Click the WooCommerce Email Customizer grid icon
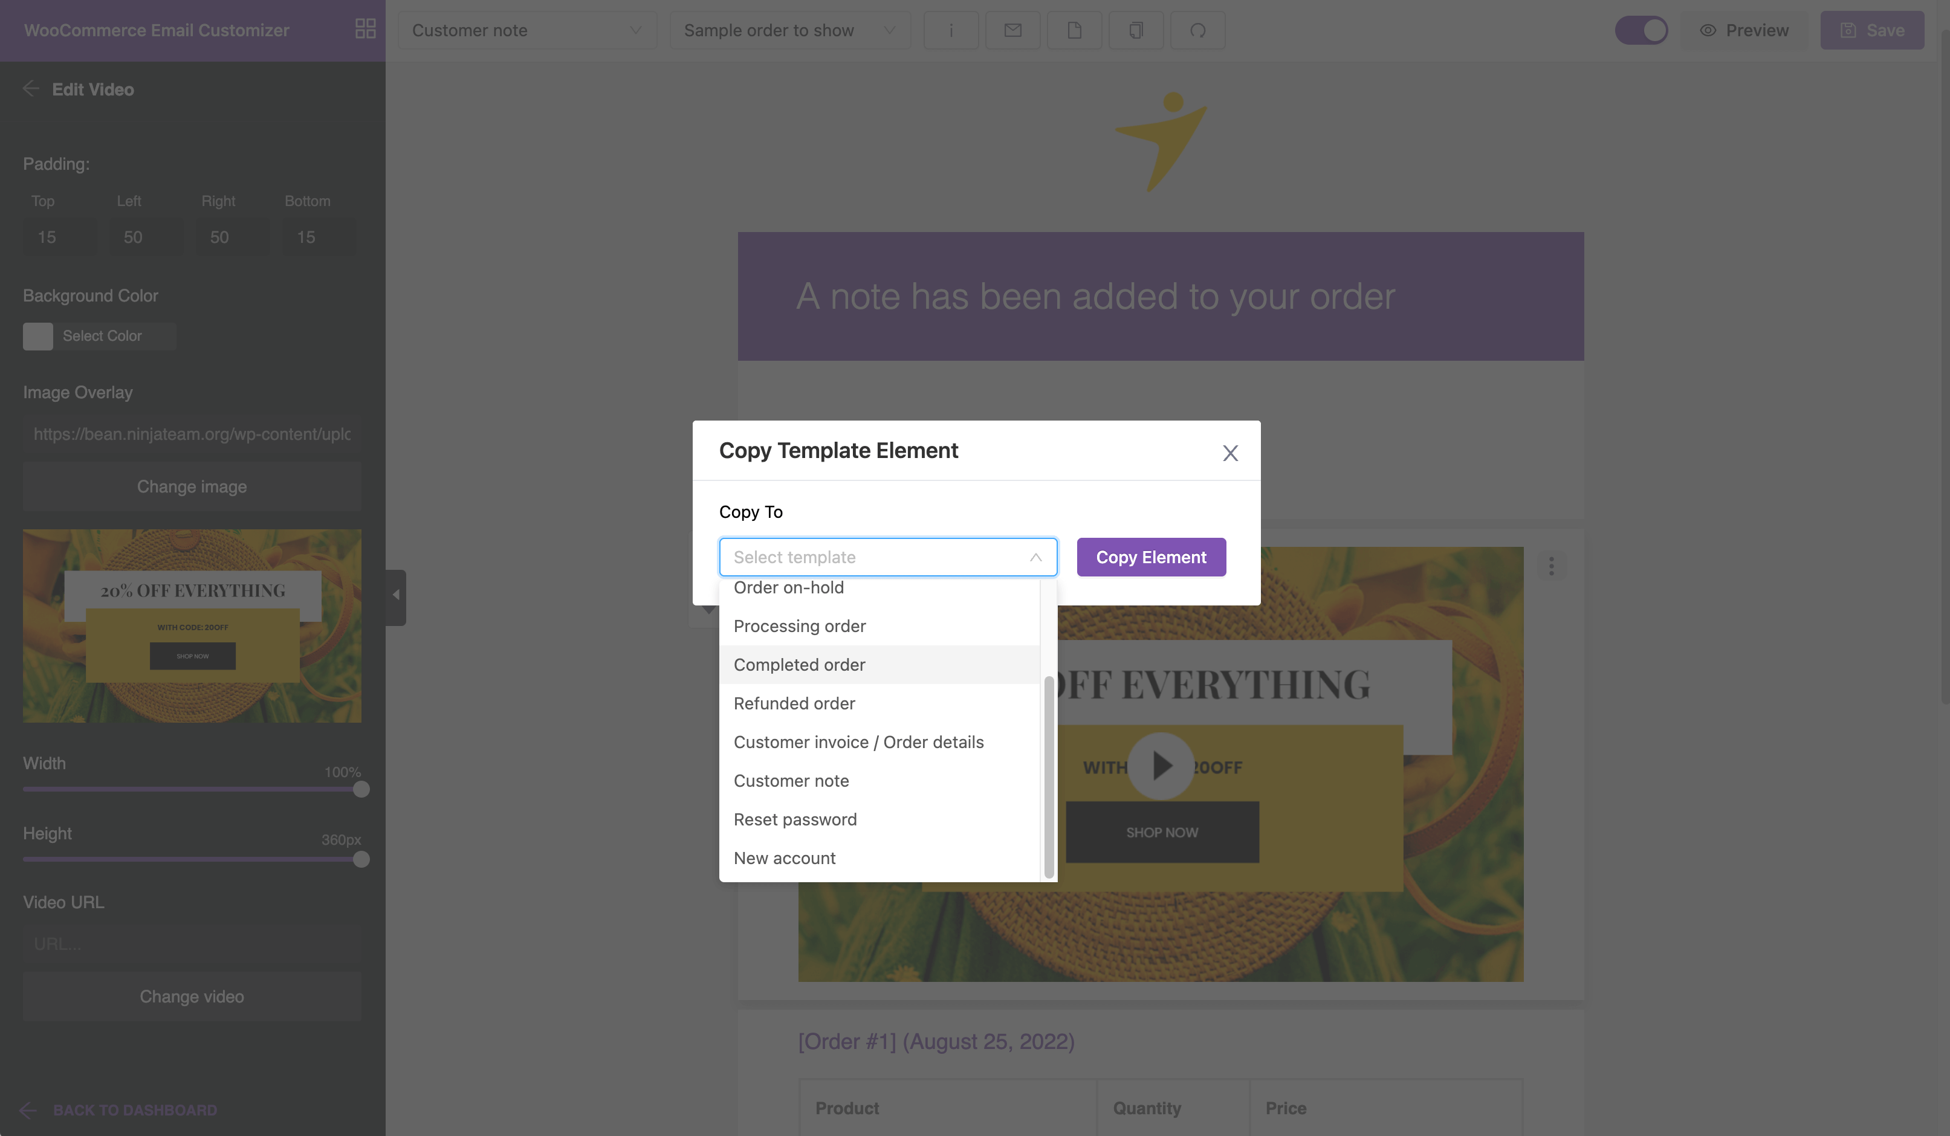This screenshot has height=1136, width=1950. [364, 30]
